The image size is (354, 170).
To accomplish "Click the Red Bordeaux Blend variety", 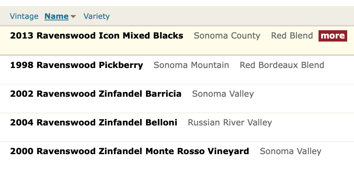I will pyautogui.click(x=282, y=65).
